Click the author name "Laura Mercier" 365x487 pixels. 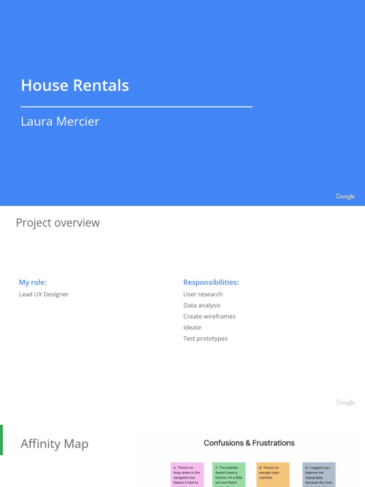pyautogui.click(x=60, y=121)
